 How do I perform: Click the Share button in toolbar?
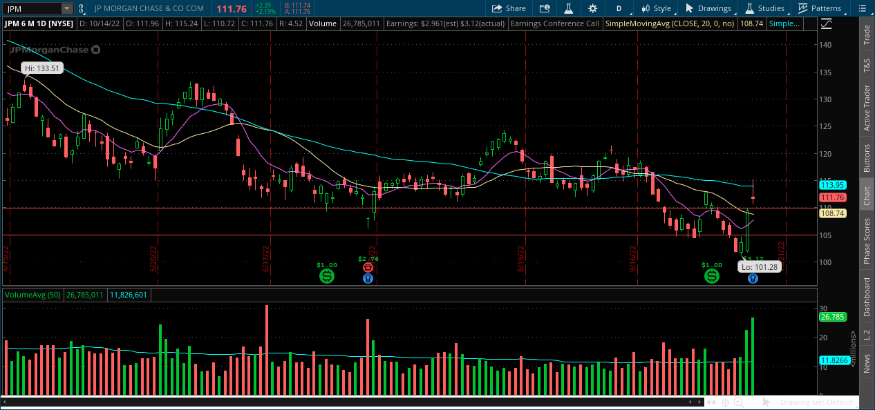point(509,8)
